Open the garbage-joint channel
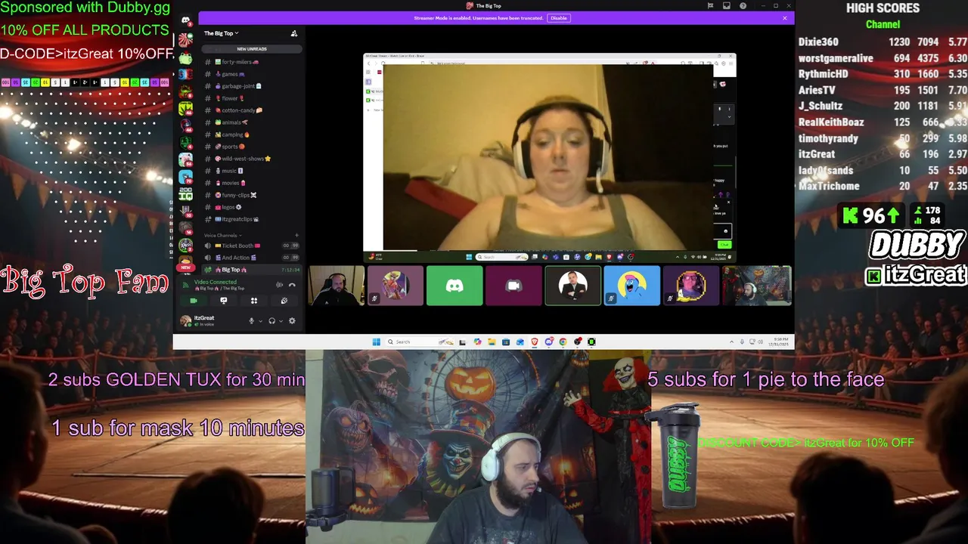Image resolution: width=968 pixels, height=544 pixels. [252, 86]
